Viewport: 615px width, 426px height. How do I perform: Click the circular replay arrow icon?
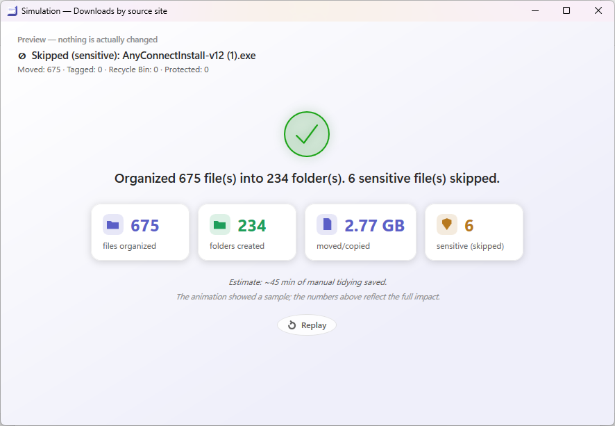292,325
